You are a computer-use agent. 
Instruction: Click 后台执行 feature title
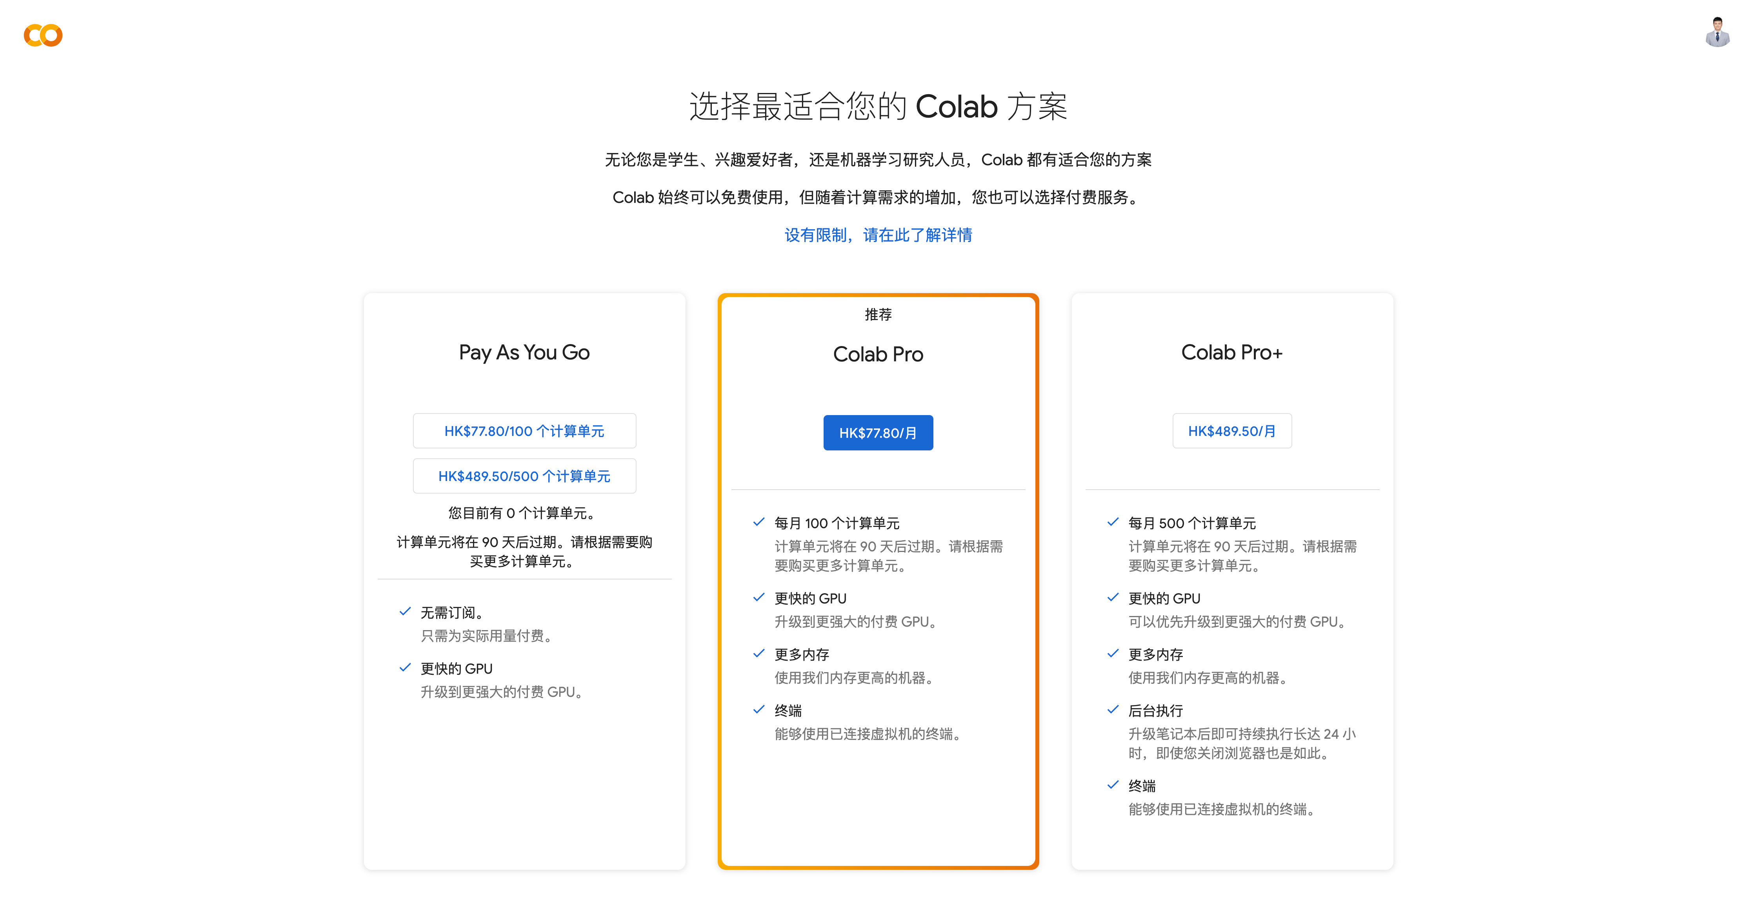click(x=1155, y=711)
